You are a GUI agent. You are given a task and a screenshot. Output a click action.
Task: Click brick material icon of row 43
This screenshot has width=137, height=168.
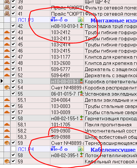pos(7,32)
